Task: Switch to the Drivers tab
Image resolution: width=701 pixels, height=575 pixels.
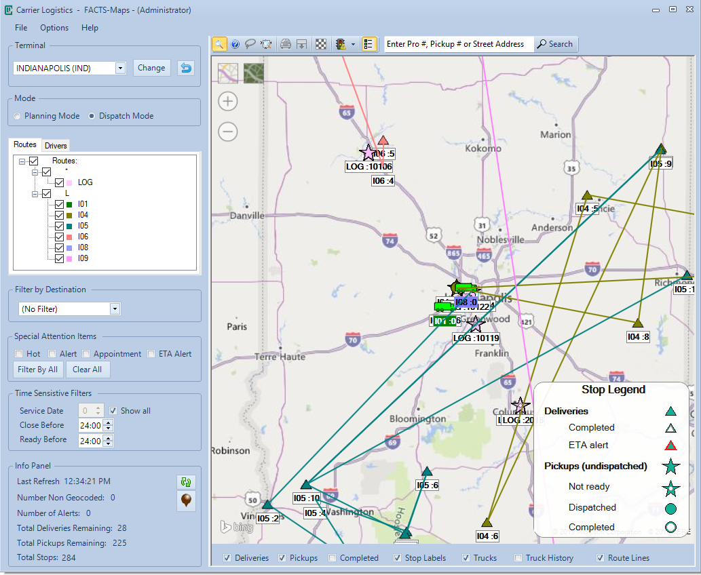Action: coord(56,146)
